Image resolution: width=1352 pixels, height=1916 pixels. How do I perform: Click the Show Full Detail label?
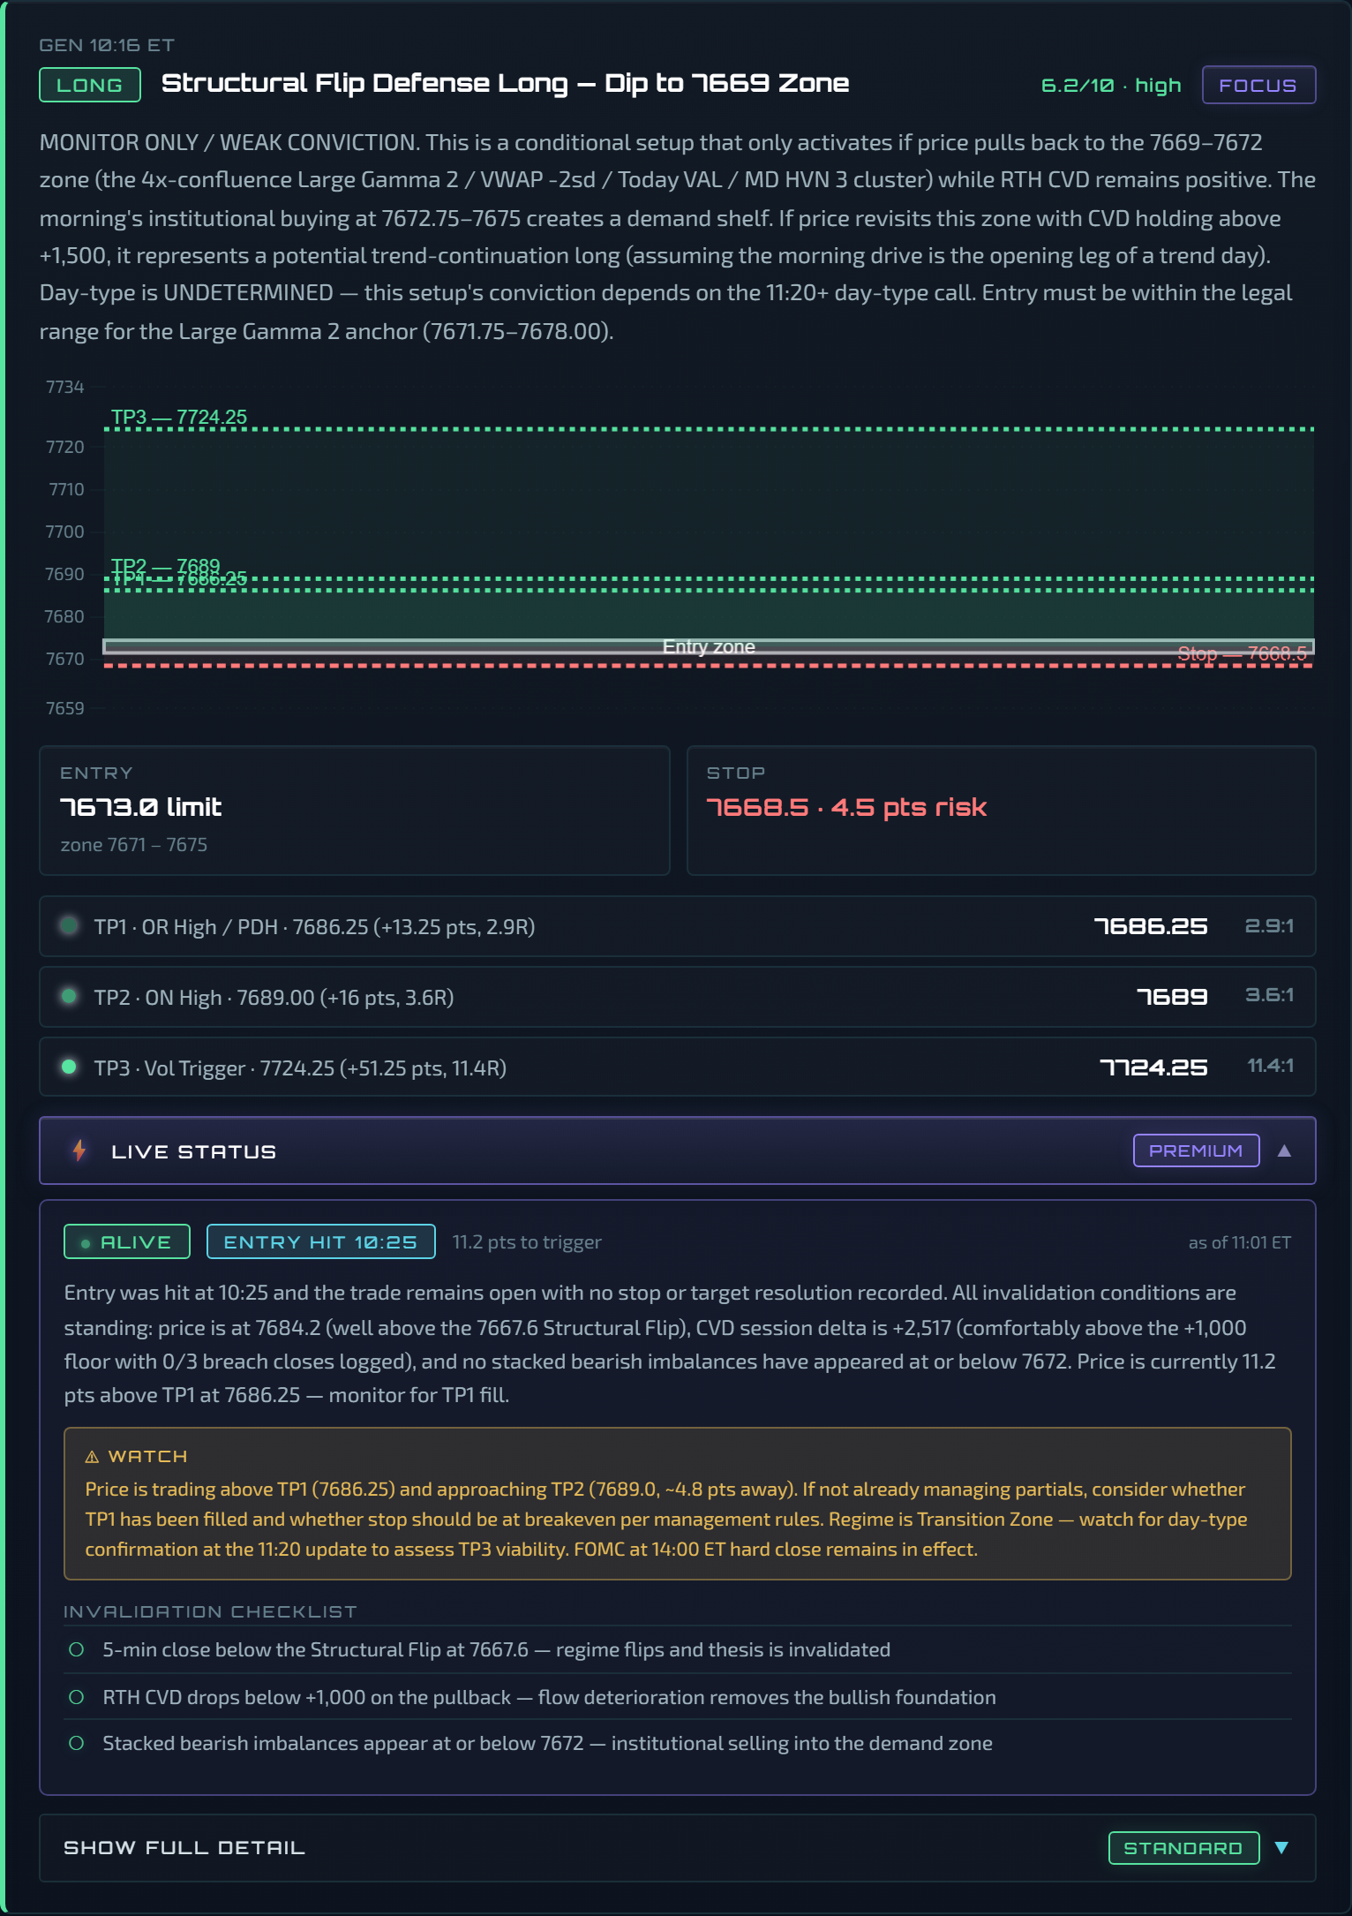[184, 1848]
